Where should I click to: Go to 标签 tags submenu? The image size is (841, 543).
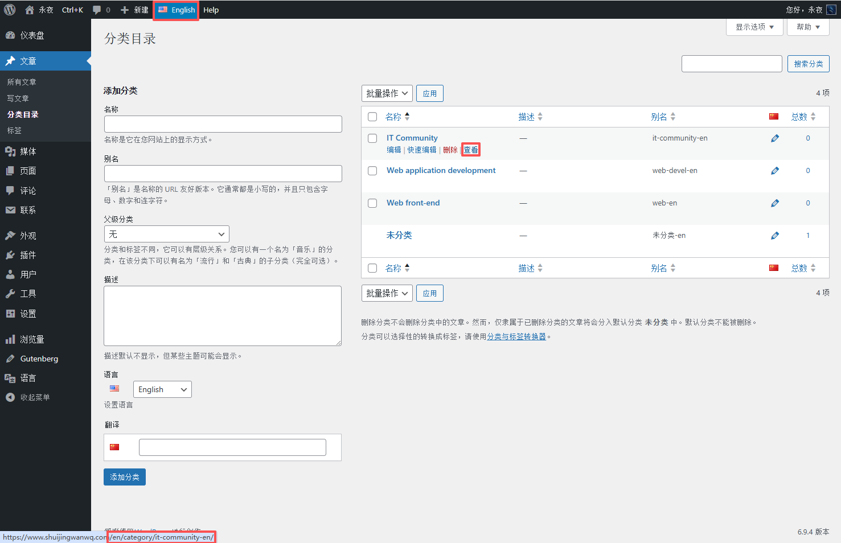[x=14, y=130]
